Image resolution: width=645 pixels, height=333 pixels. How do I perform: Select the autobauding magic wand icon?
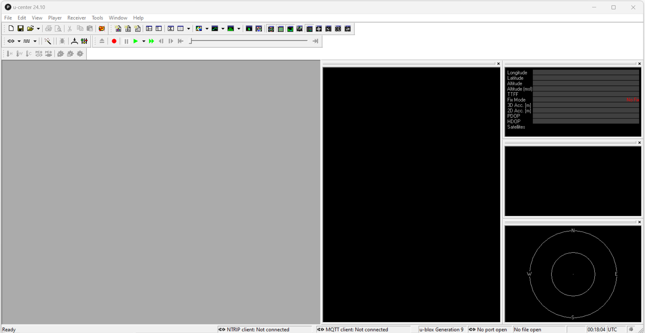48,41
